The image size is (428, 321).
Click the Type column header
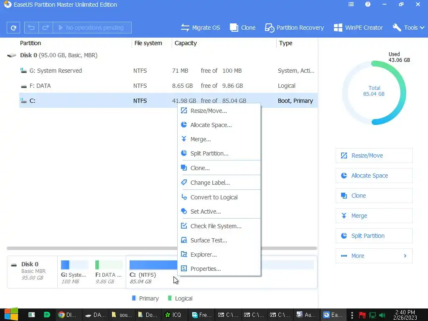[x=285, y=43]
